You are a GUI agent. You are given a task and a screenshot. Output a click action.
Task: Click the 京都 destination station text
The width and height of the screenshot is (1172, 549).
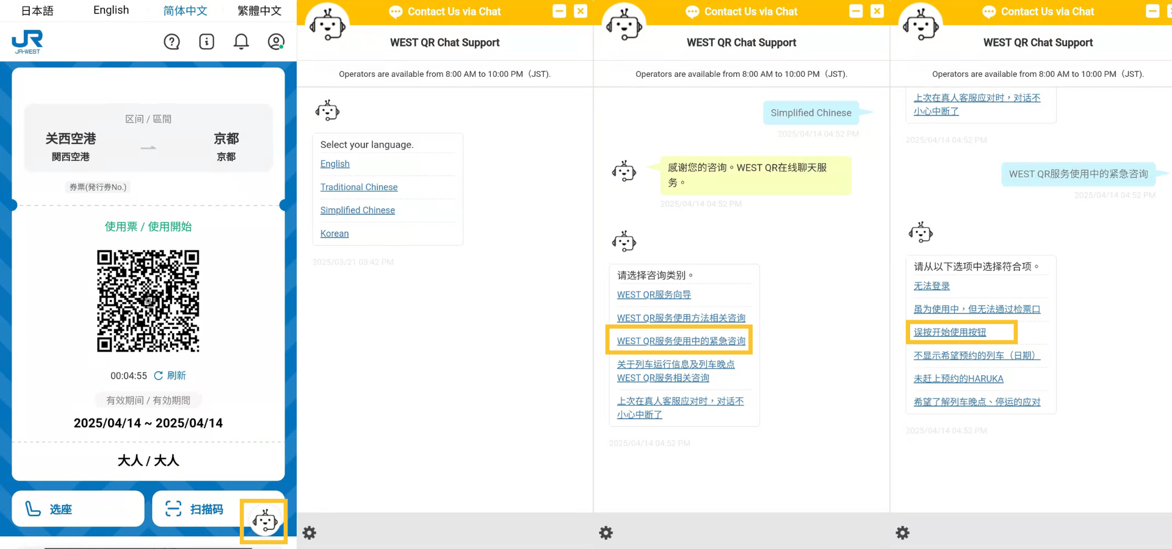[x=226, y=138]
